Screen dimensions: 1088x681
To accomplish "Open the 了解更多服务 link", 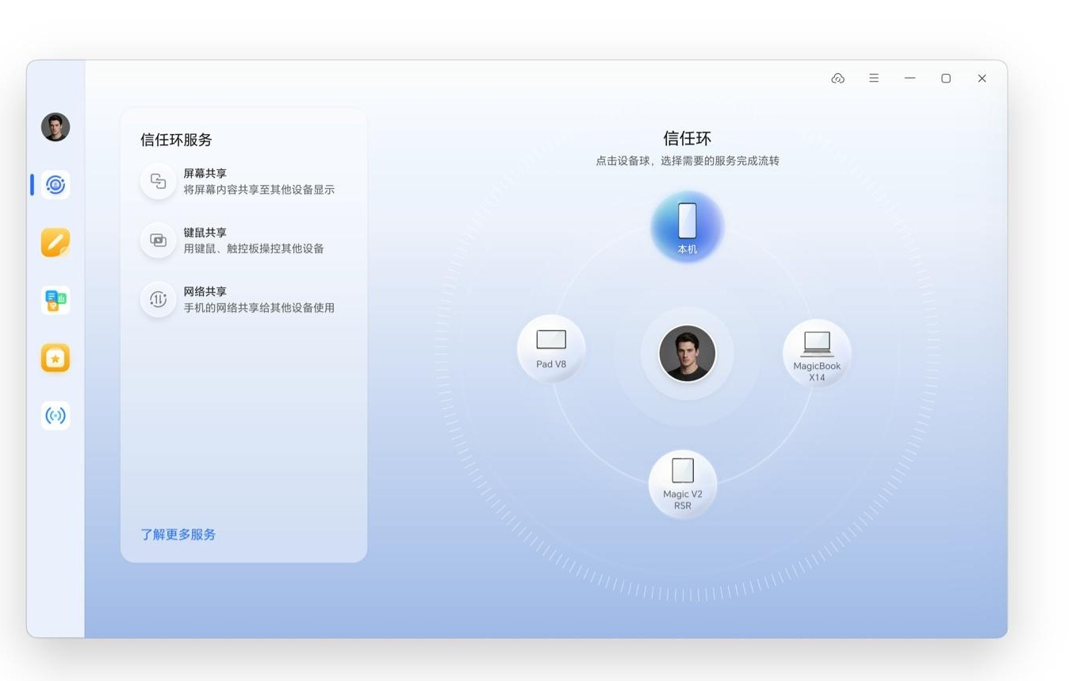I will pyautogui.click(x=178, y=534).
